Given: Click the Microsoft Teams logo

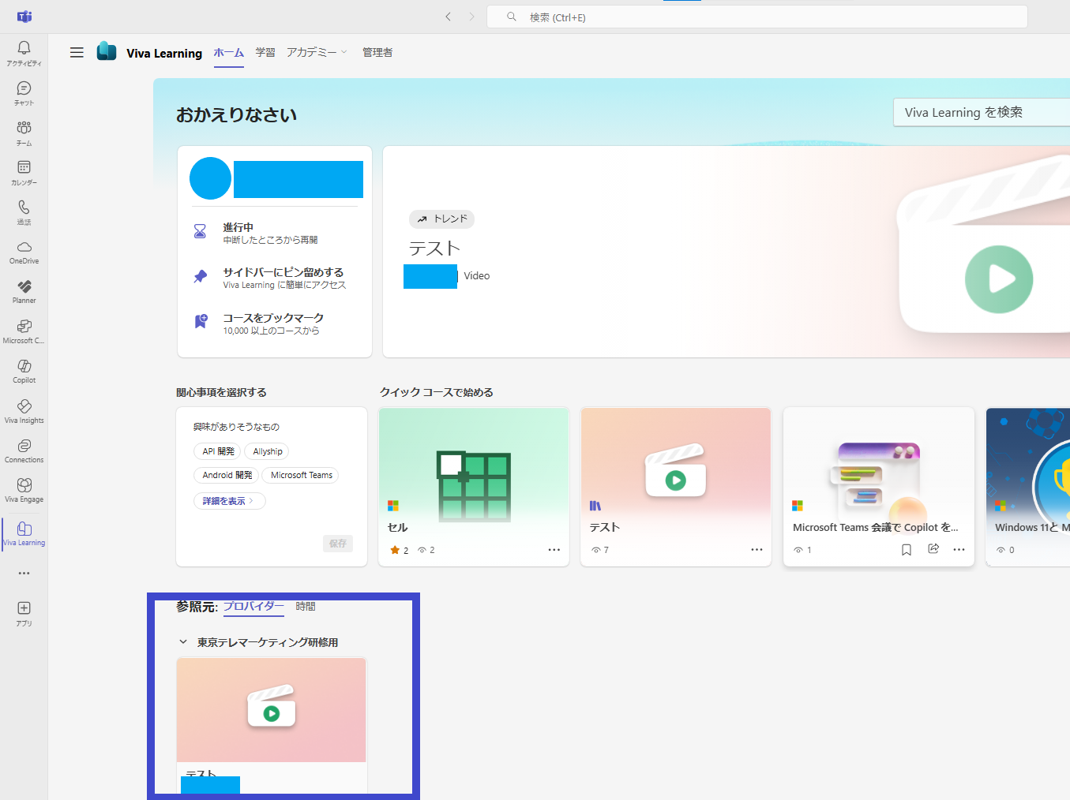Looking at the screenshot, I should point(24,17).
